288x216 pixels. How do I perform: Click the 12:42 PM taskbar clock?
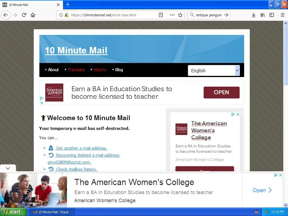[278, 212]
